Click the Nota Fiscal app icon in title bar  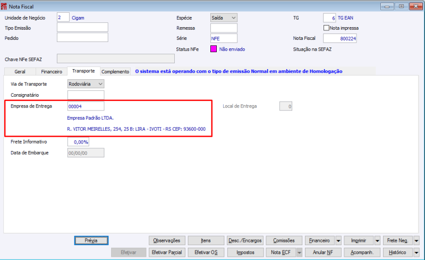point(4,6)
